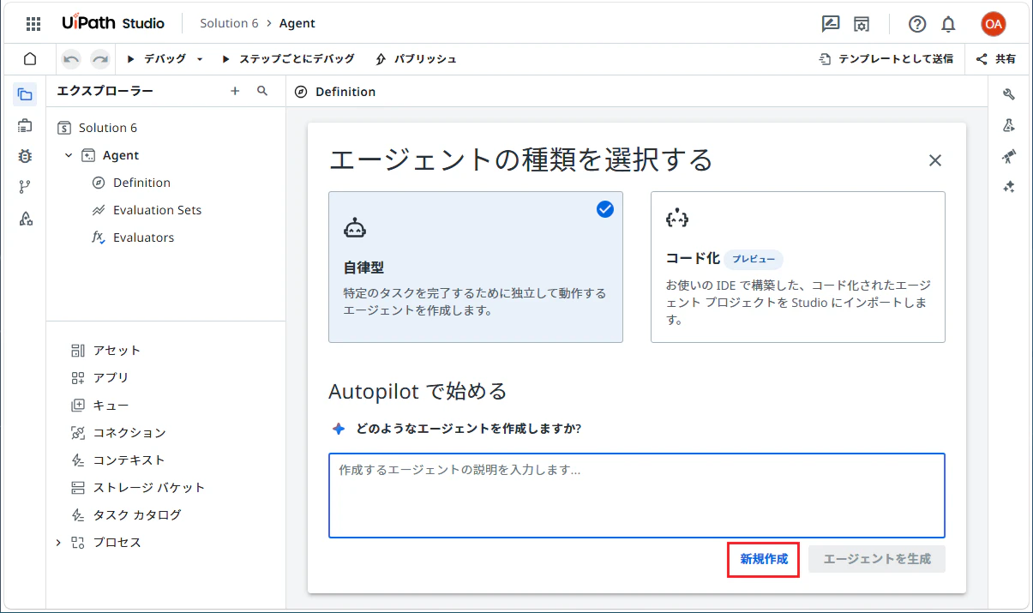
Task: Open the OA user account avatar
Action: click(x=994, y=24)
